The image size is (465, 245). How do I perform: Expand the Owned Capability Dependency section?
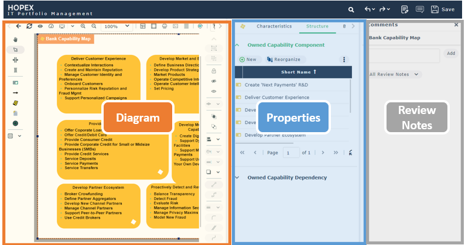pyautogui.click(x=237, y=177)
